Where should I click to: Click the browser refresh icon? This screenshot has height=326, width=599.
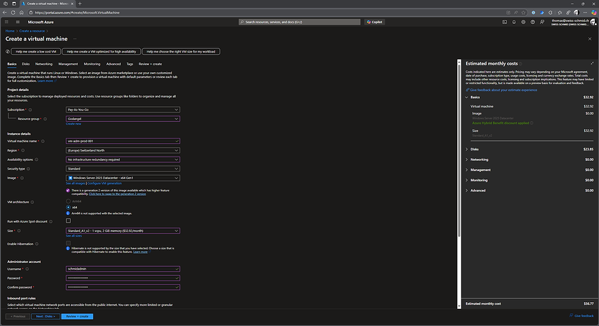[x=13, y=13]
